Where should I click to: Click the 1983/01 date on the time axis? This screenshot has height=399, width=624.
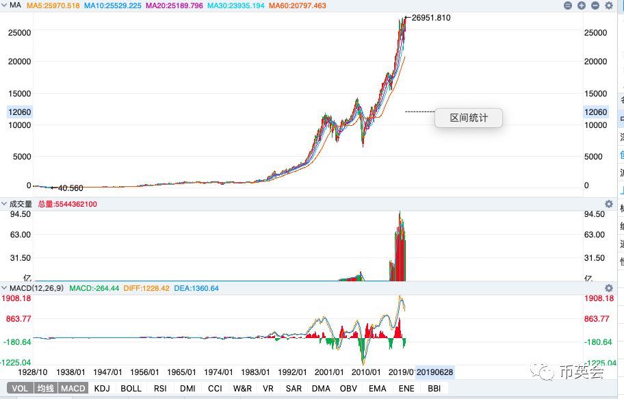255,372
